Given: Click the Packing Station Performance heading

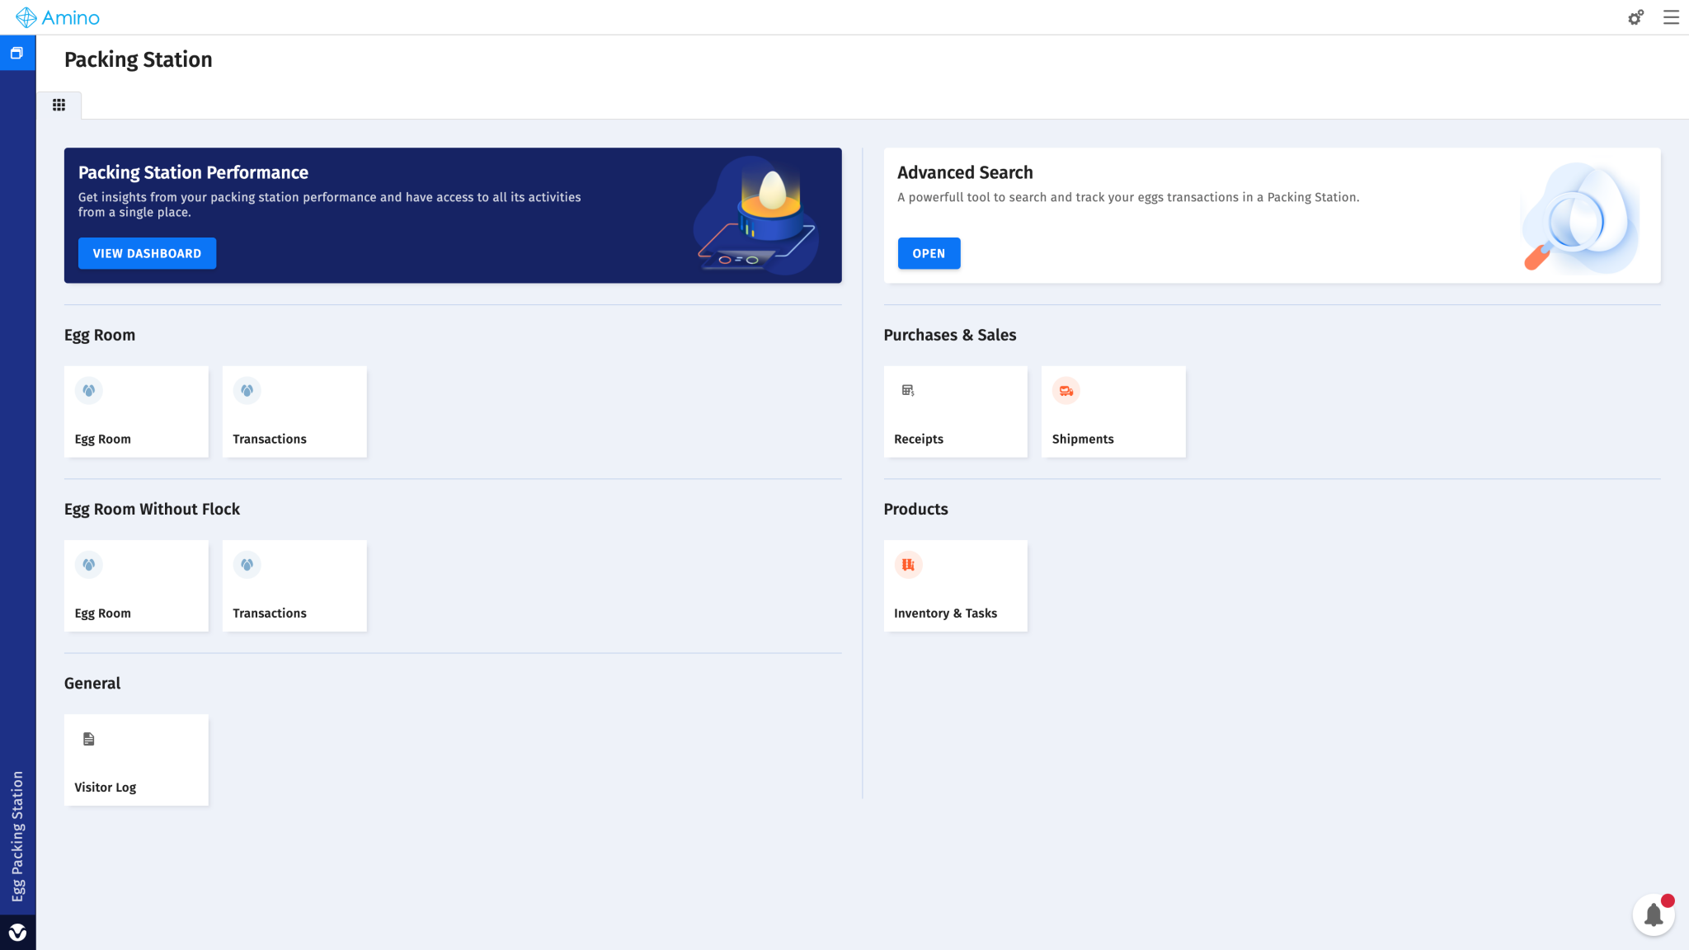Looking at the screenshot, I should point(193,172).
